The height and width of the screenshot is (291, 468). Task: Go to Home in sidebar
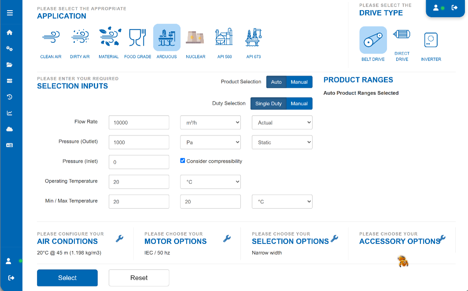(10, 33)
